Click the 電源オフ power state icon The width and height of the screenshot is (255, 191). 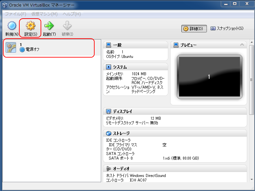click(x=22, y=50)
